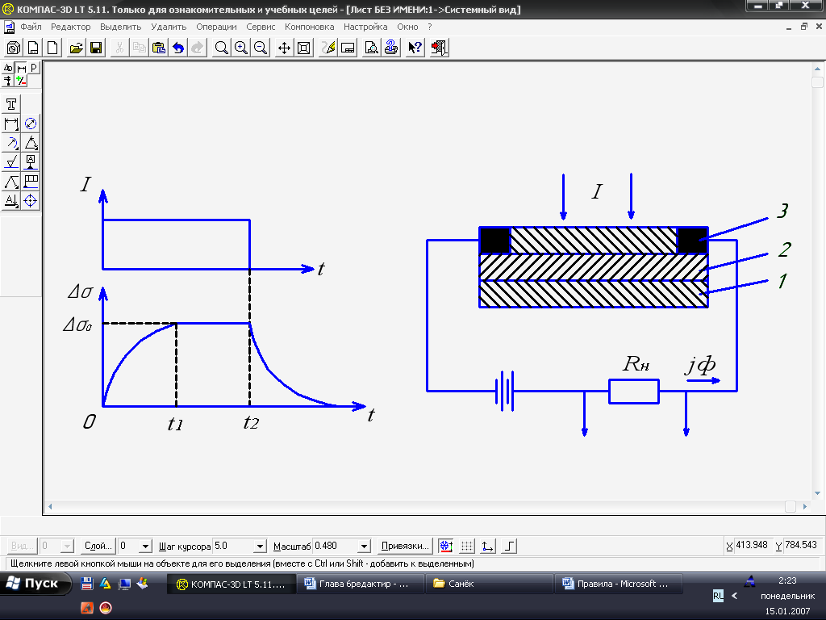Open the Сервис menu
This screenshot has height=620, width=826.
pos(261,27)
